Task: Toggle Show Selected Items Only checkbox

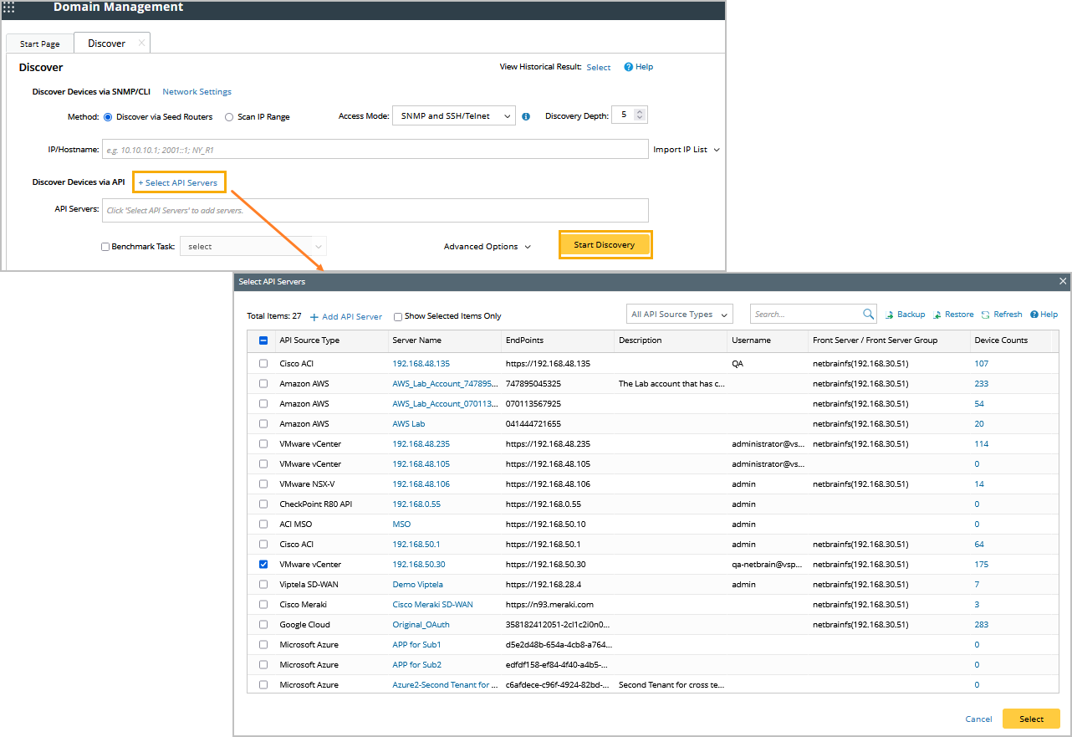Action: pyautogui.click(x=398, y=316)
